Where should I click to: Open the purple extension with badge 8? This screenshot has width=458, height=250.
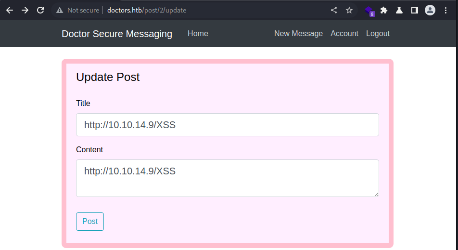(x=369, y=11)
